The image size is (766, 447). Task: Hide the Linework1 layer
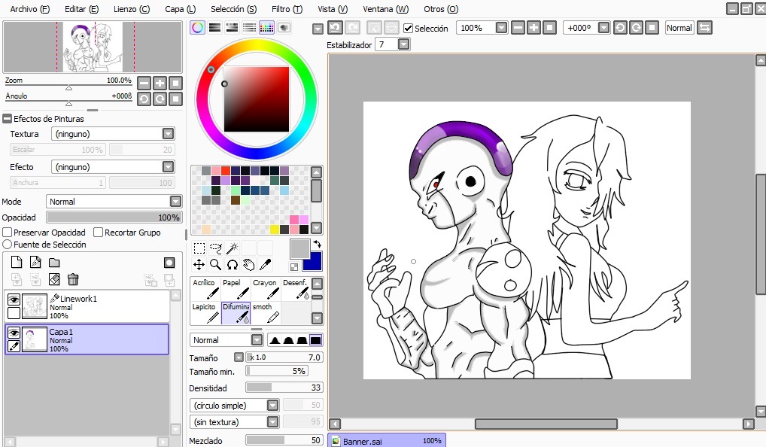[14, 299]
